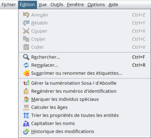Image resolution: width=151 pixels, height=138 pixels.
Task: Click the Ctrl+X shortcut label
Action: (139, 31)
